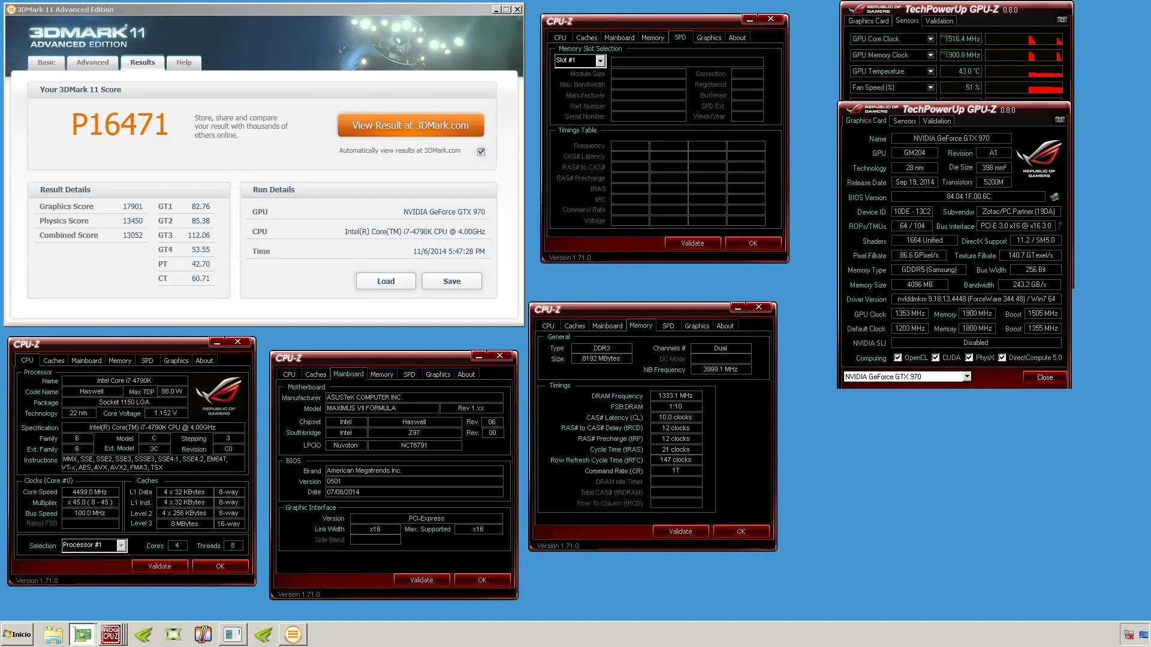Switch to the Basic tab in 3DMark 11
The width and height of the screenshot is (1151, 647).
[46, 62]
